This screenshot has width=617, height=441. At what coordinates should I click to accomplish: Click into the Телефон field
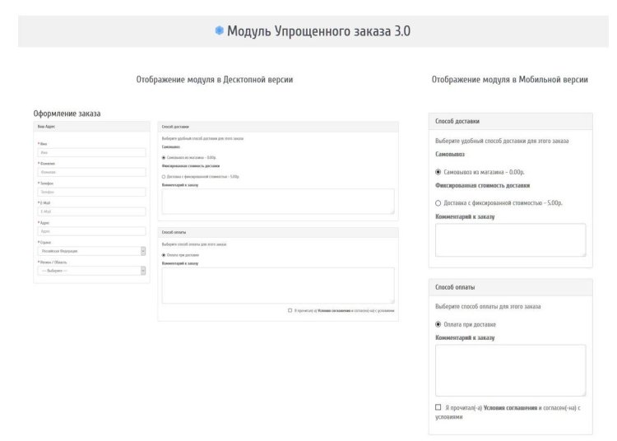click(91, 192)
